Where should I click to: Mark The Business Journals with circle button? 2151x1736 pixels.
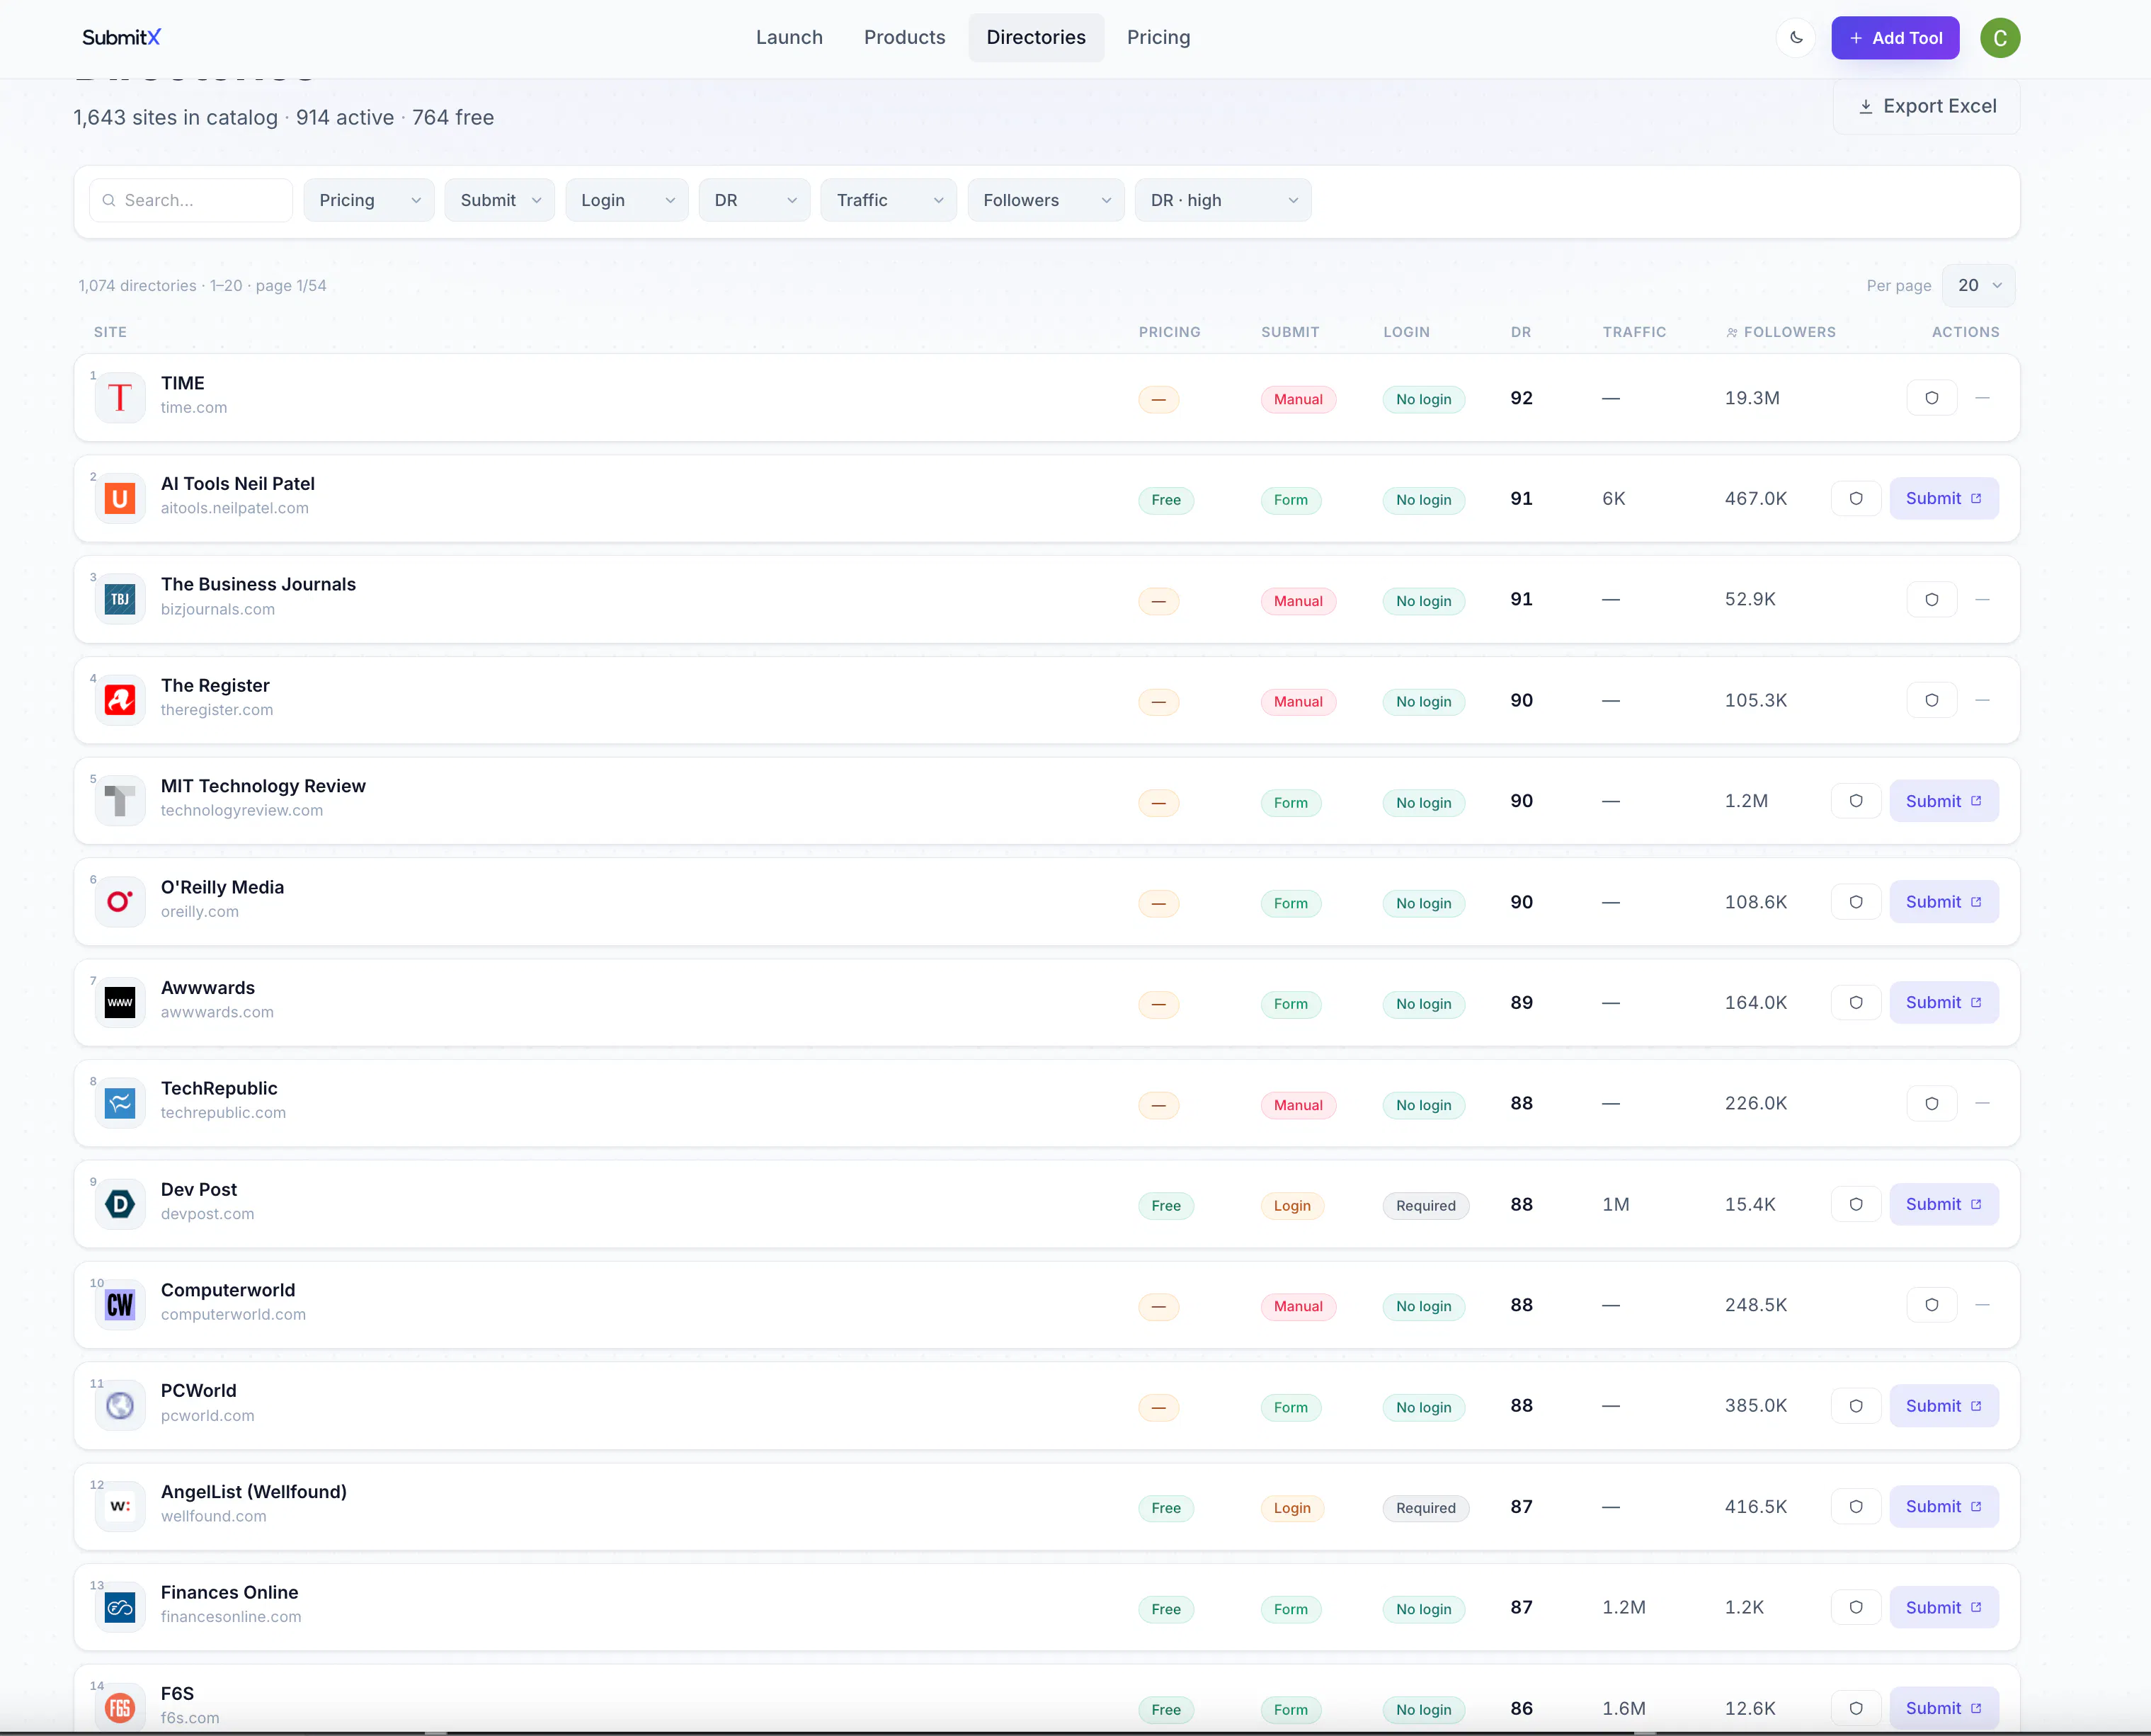pos(1932,599)
